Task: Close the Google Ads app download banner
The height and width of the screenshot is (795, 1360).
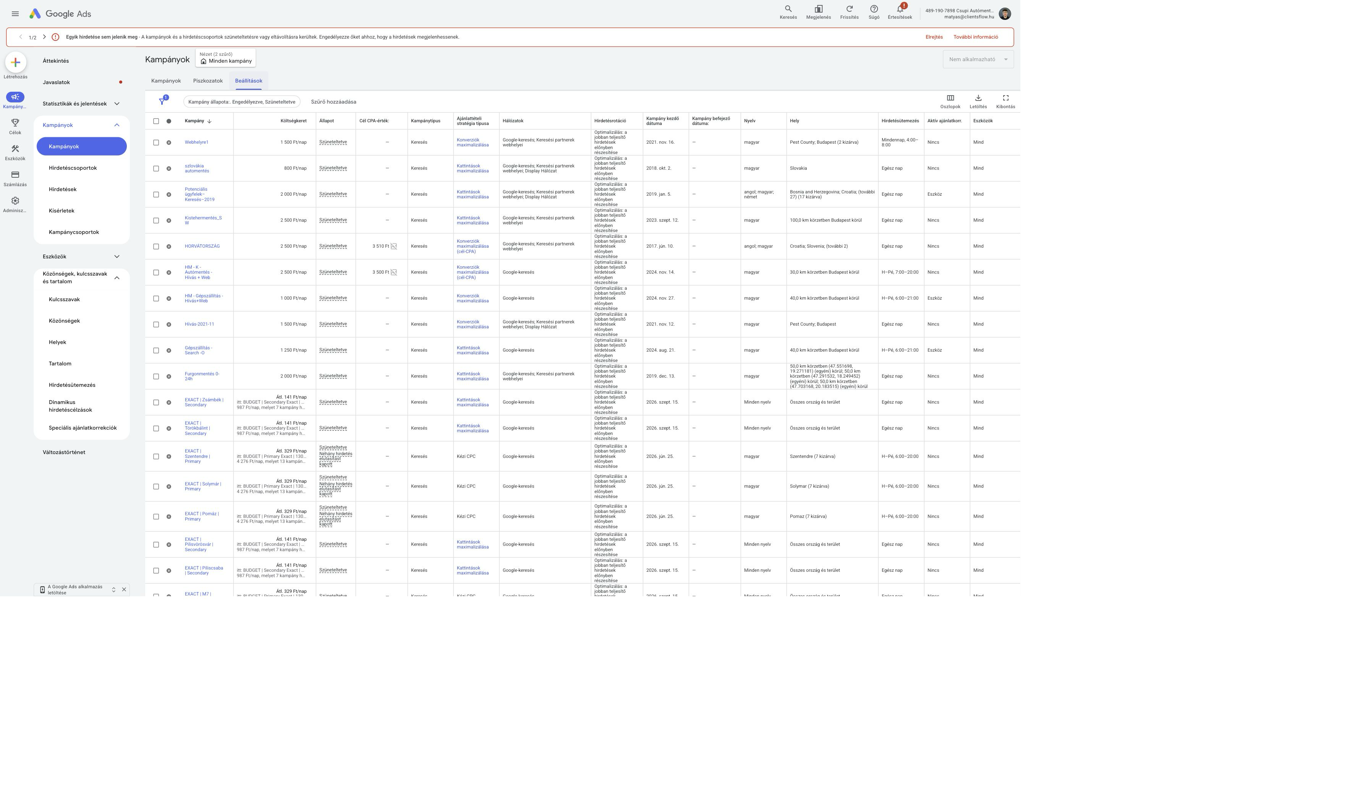Action: [124, 590]
